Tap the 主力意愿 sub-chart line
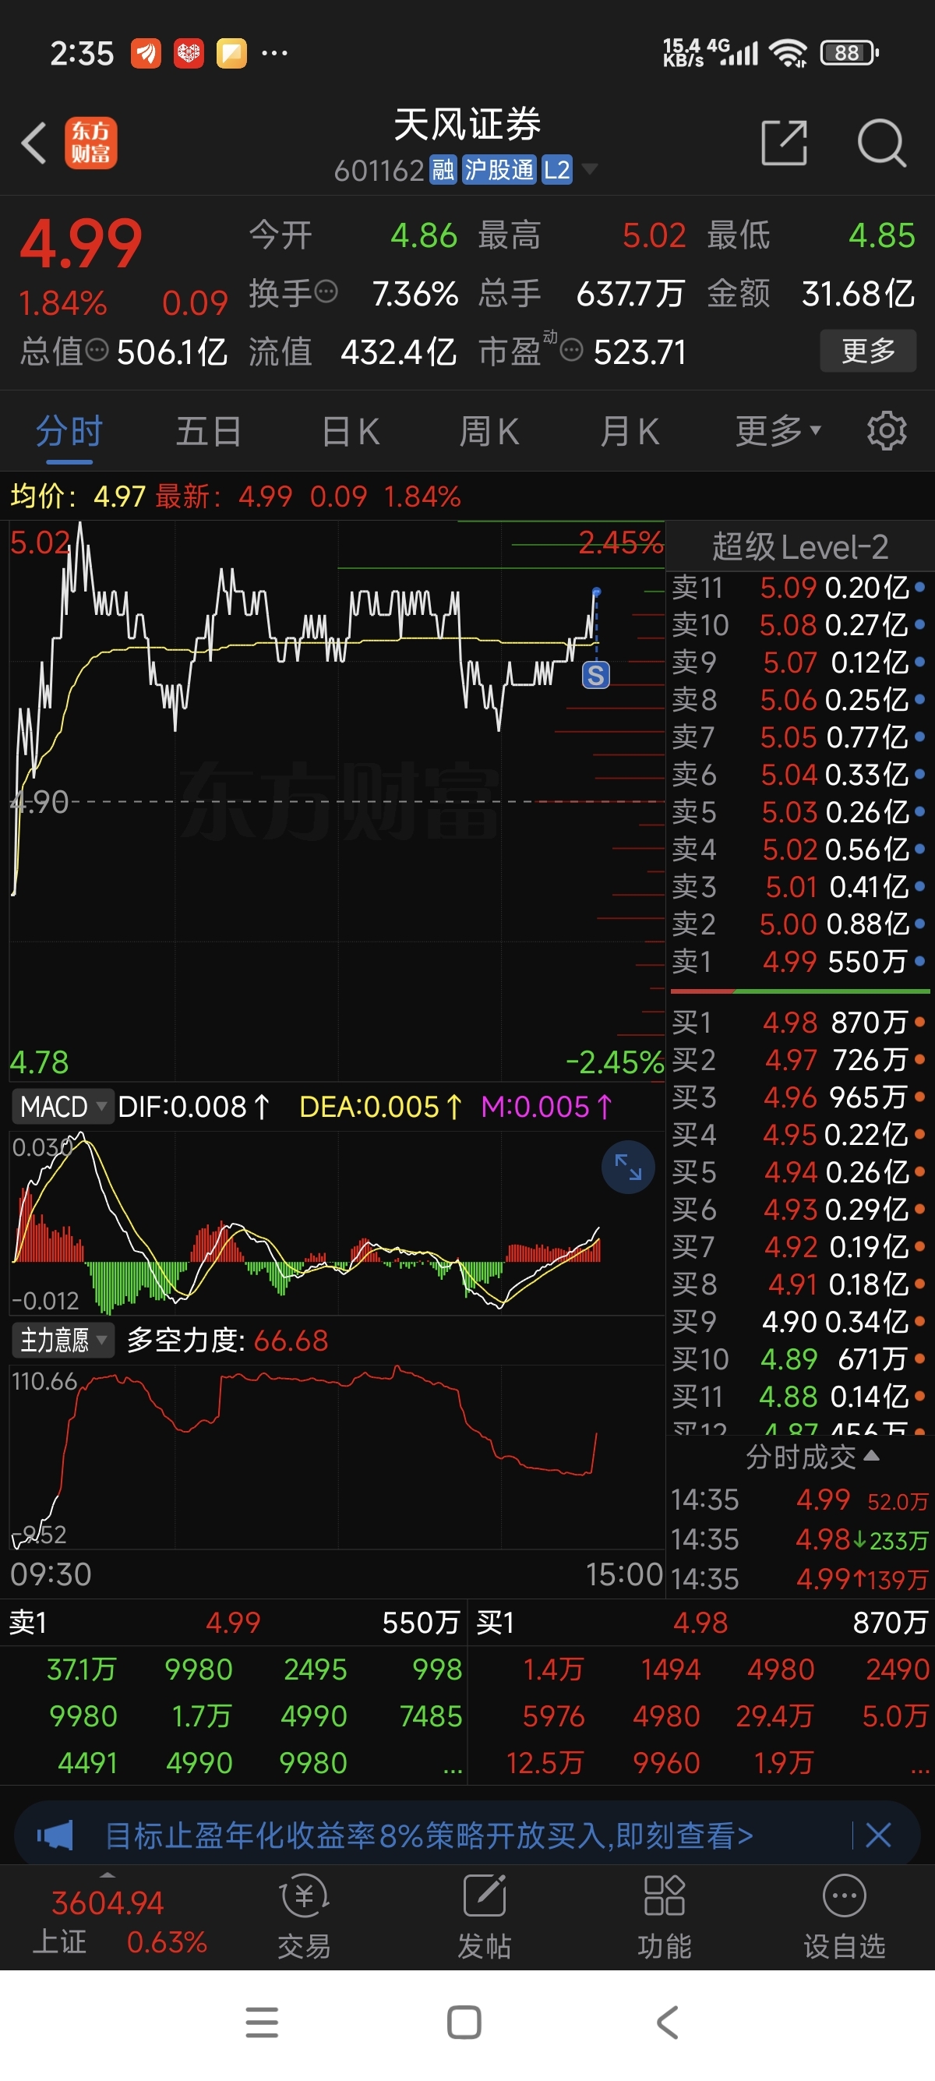The height and width of the screenshot is (2081, 935). [x=336, y=1457]
